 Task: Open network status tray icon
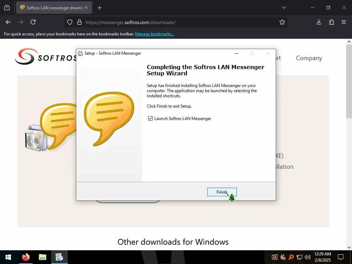coord(299,257)
